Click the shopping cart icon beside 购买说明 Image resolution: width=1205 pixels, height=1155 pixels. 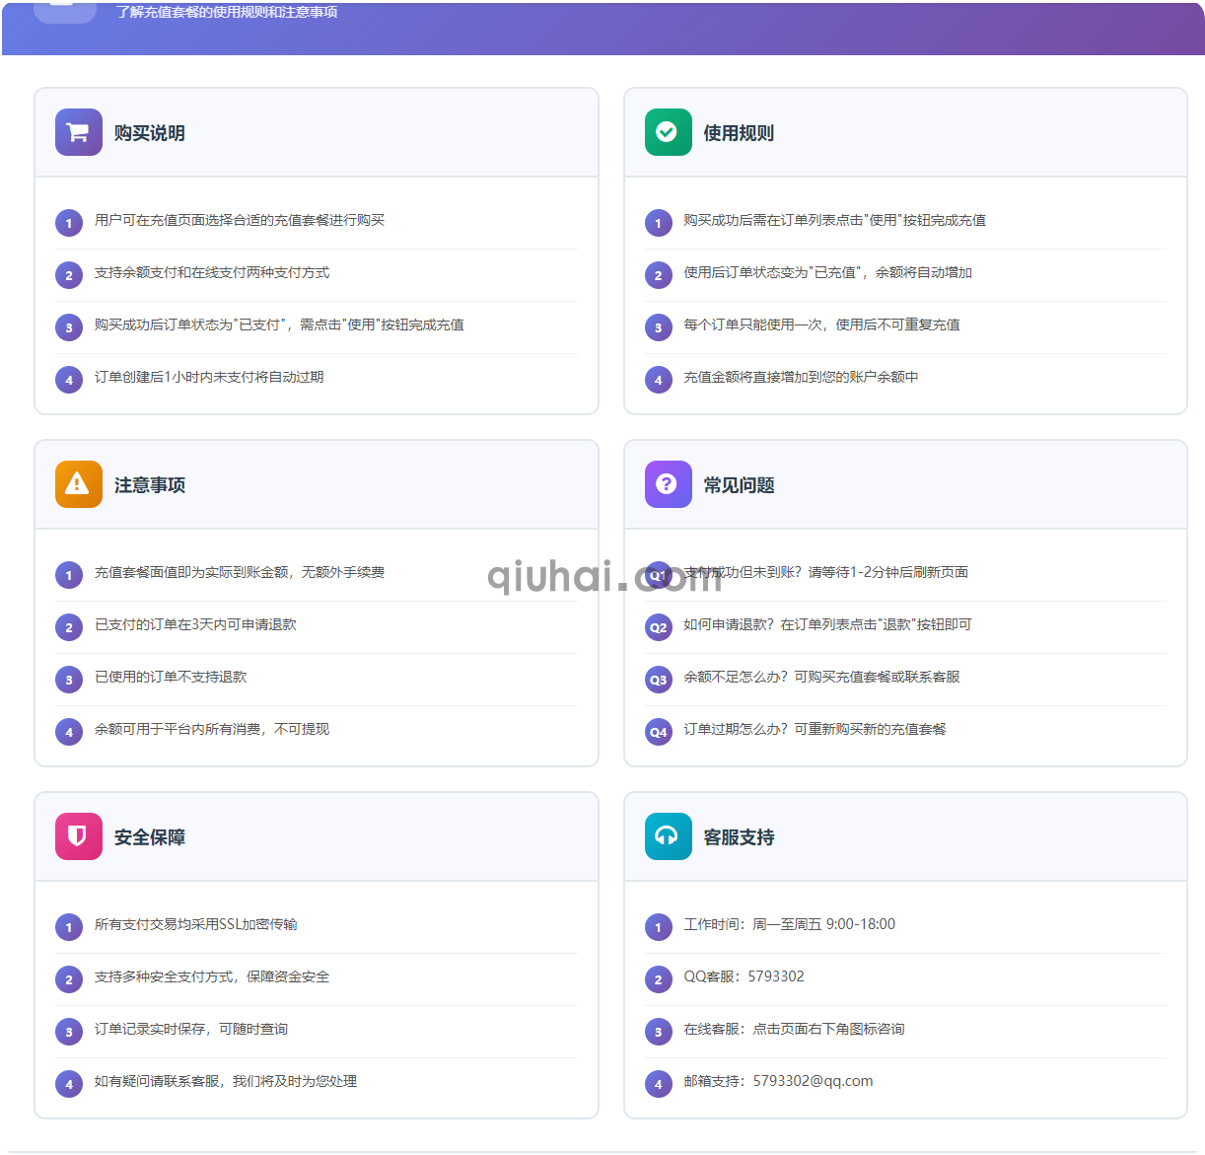78,131
